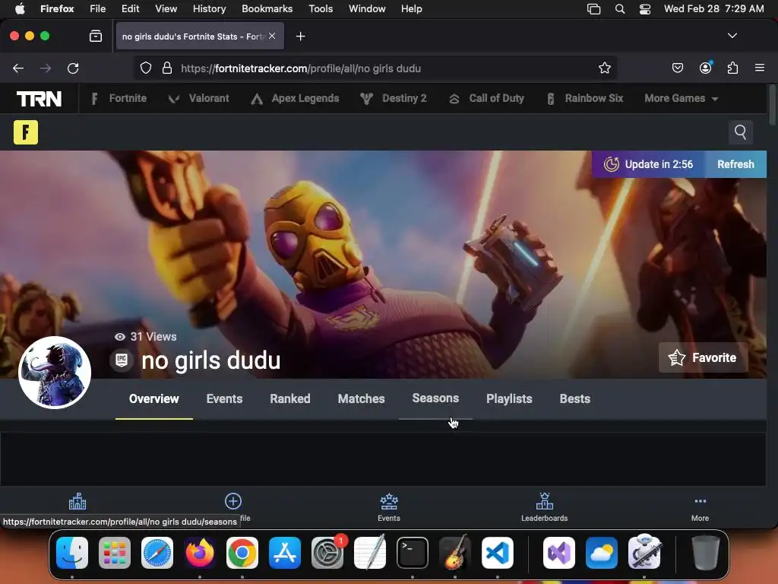
Task: Open Visual Studio Code from the Dock
Action: (497, 553)
